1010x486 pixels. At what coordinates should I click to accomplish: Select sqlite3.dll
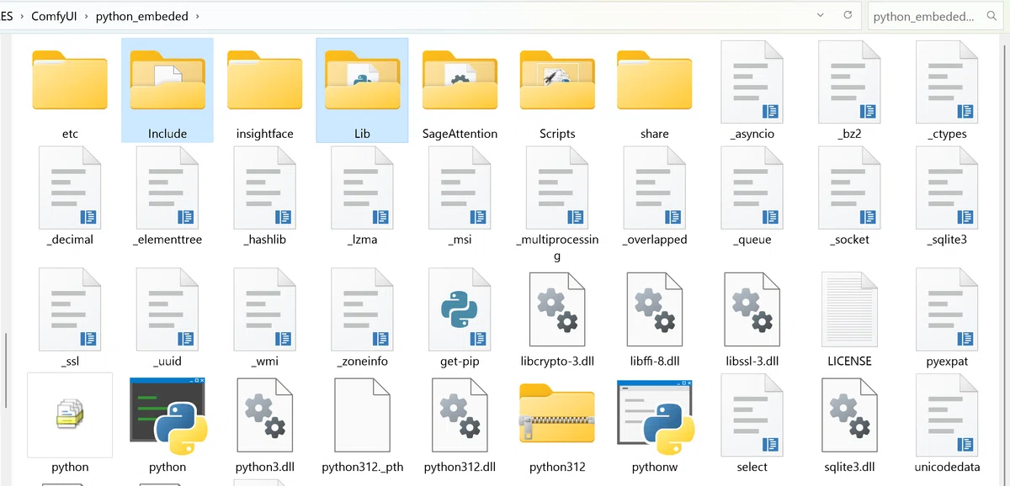pos(850,424)
